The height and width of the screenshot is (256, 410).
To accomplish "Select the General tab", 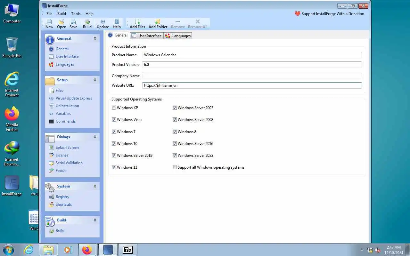I will [x=118, y=35].
